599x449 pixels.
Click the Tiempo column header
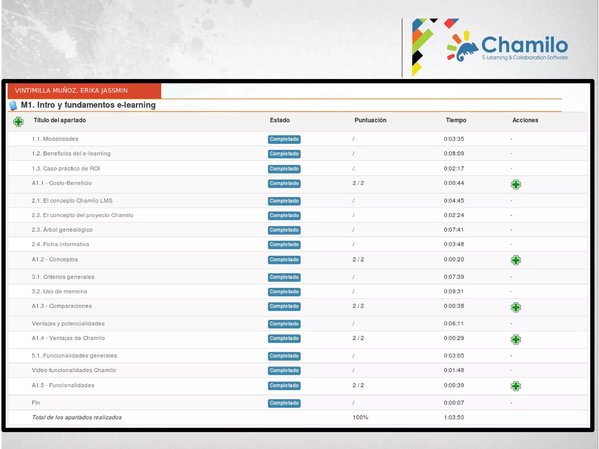pos(456,120)
